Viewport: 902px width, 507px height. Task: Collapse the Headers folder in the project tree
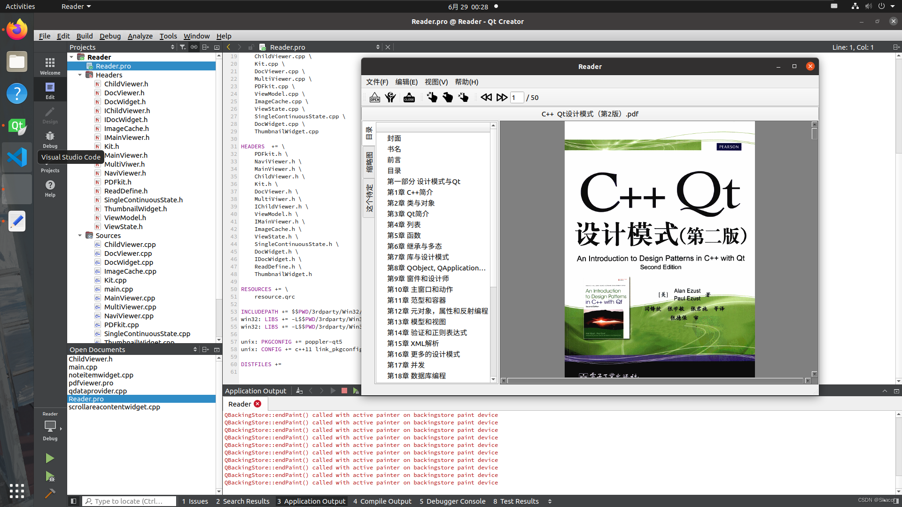coord(80,75)
